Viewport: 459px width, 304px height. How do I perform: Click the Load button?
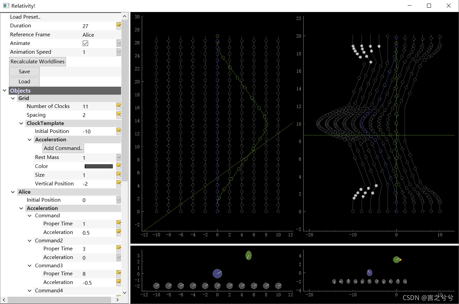[x=24, y=82]
